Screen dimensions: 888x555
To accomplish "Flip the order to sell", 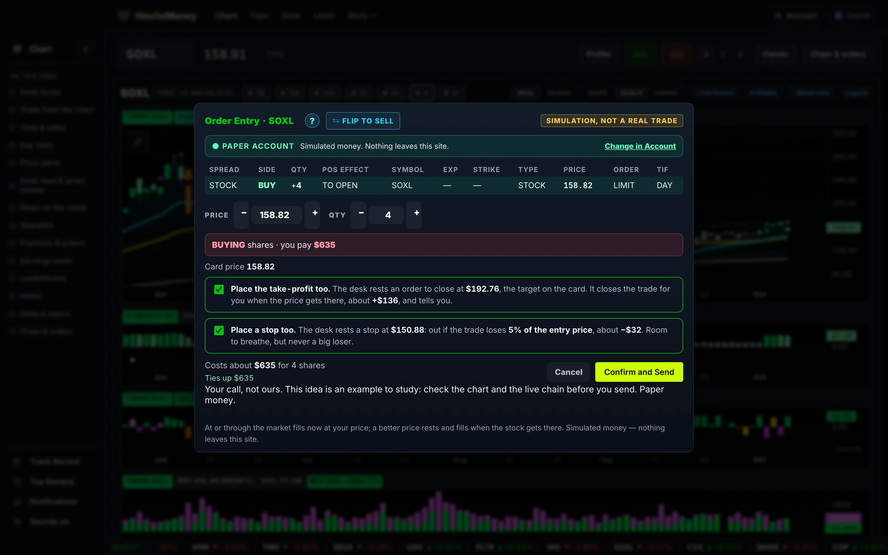I will pos(363,121).
